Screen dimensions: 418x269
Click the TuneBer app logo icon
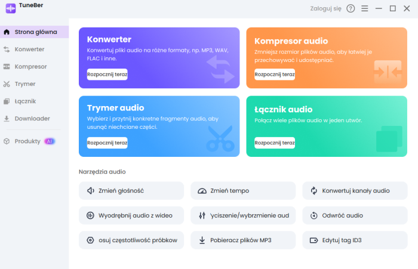coord(11,8)
